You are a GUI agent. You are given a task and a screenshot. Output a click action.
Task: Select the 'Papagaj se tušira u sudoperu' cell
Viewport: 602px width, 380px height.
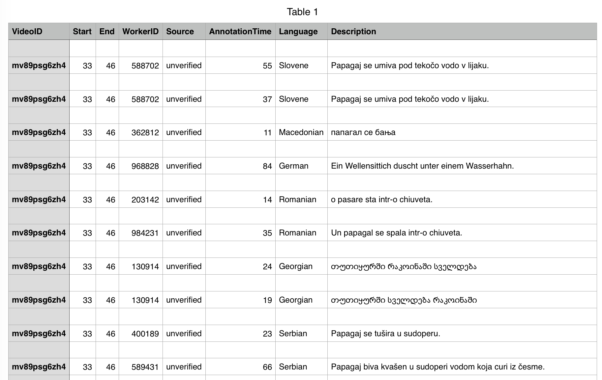462,333
